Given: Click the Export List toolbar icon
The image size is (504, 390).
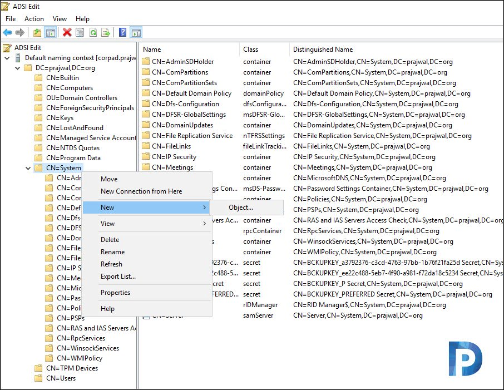Looking at the screenshot, I should pyautogui.click(x=106, y=32).
